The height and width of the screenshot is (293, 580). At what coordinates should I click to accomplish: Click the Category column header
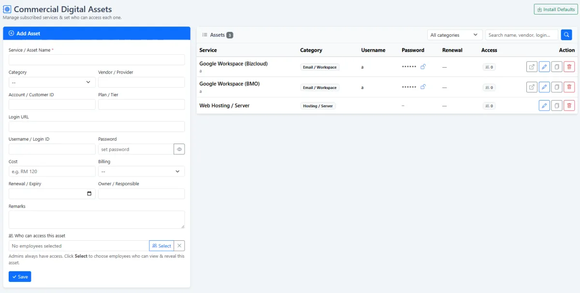click(311, 50)
